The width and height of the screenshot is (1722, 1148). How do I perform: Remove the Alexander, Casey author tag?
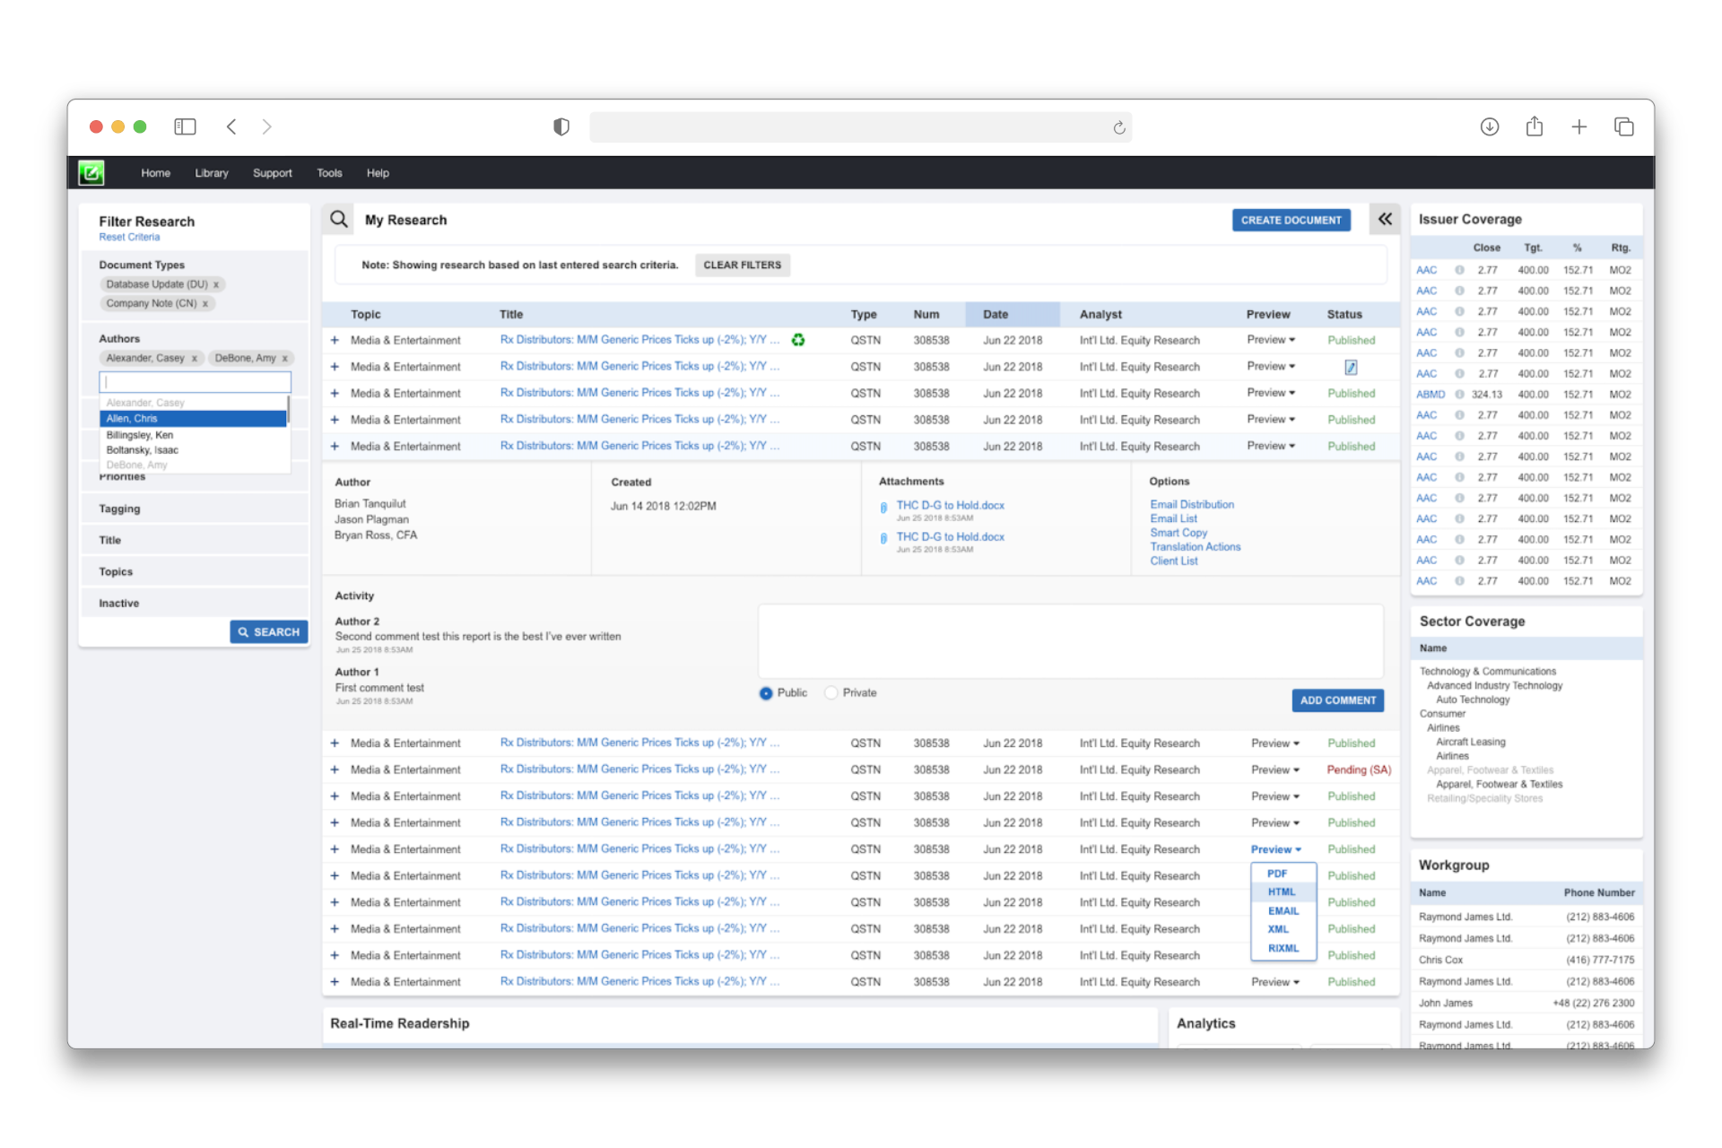[x=194, y=359]
